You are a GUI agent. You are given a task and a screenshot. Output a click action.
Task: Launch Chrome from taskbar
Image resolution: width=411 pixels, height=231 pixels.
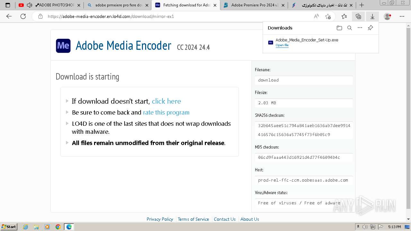coord(58,227)
